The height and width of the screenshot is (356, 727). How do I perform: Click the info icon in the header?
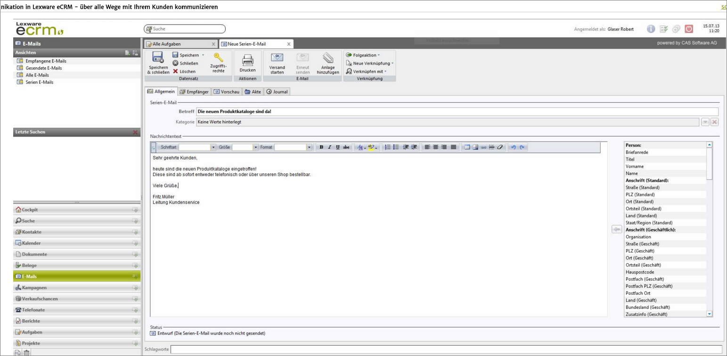click(x=651, y=29)
